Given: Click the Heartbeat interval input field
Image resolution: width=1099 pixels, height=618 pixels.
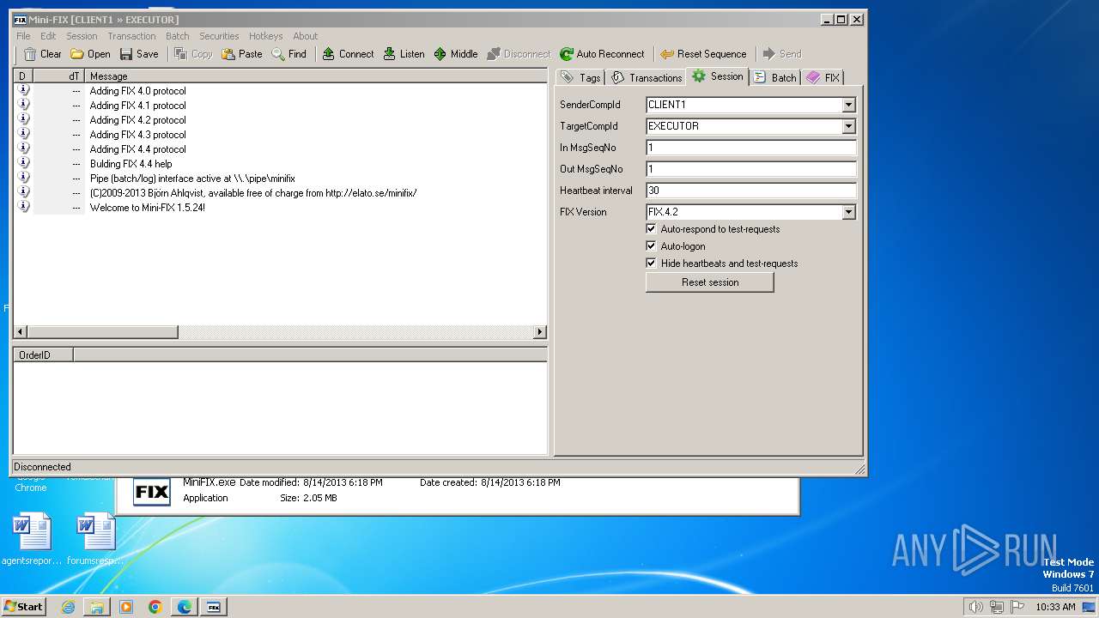Looking at the screenshot, I should (x=751, y=191).
